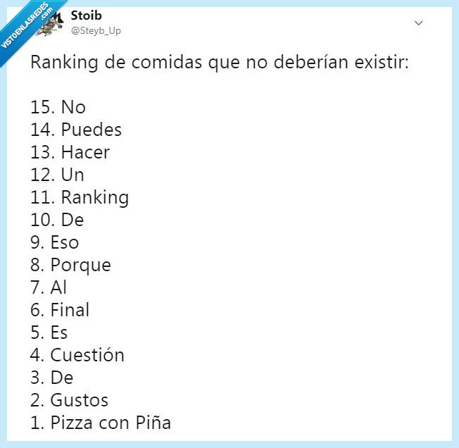Open the Stoib display name link
The width and height of the screenshot is (459, 448).
84,15
